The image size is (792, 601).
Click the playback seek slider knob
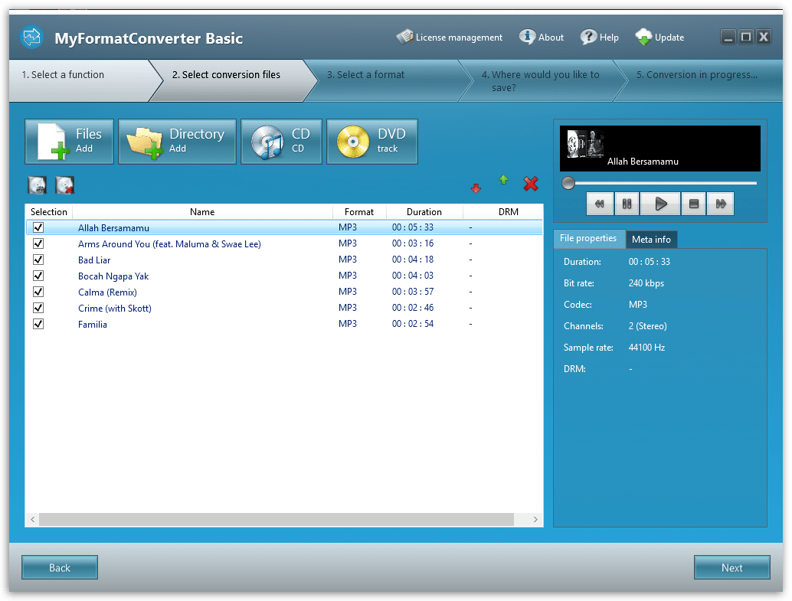pos(568,183)
